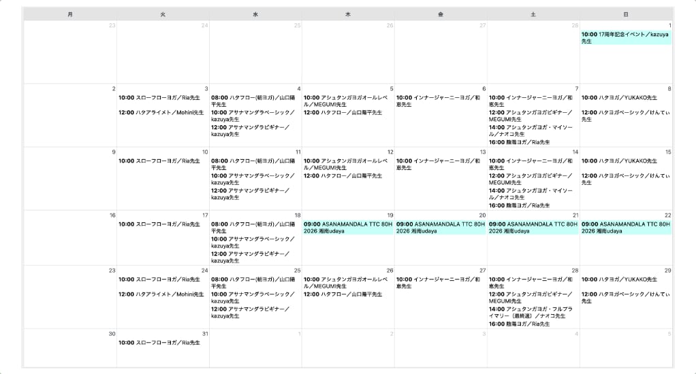
Task: Click the 土 column header
Action: coord(533,14)
